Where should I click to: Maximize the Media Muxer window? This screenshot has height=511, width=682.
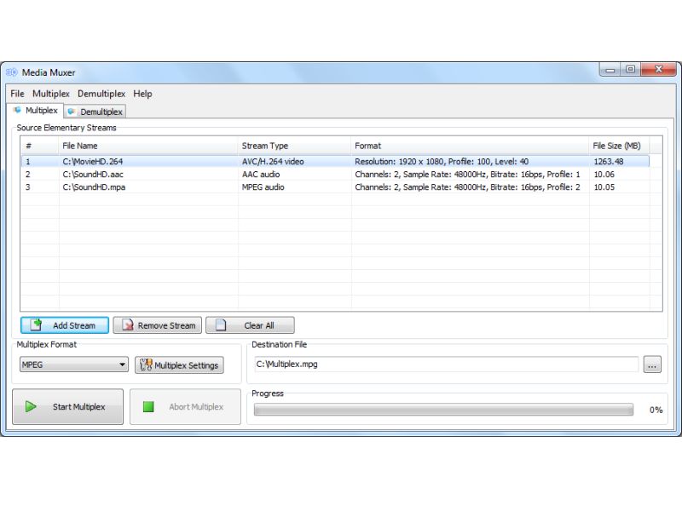tap(630, 70)
